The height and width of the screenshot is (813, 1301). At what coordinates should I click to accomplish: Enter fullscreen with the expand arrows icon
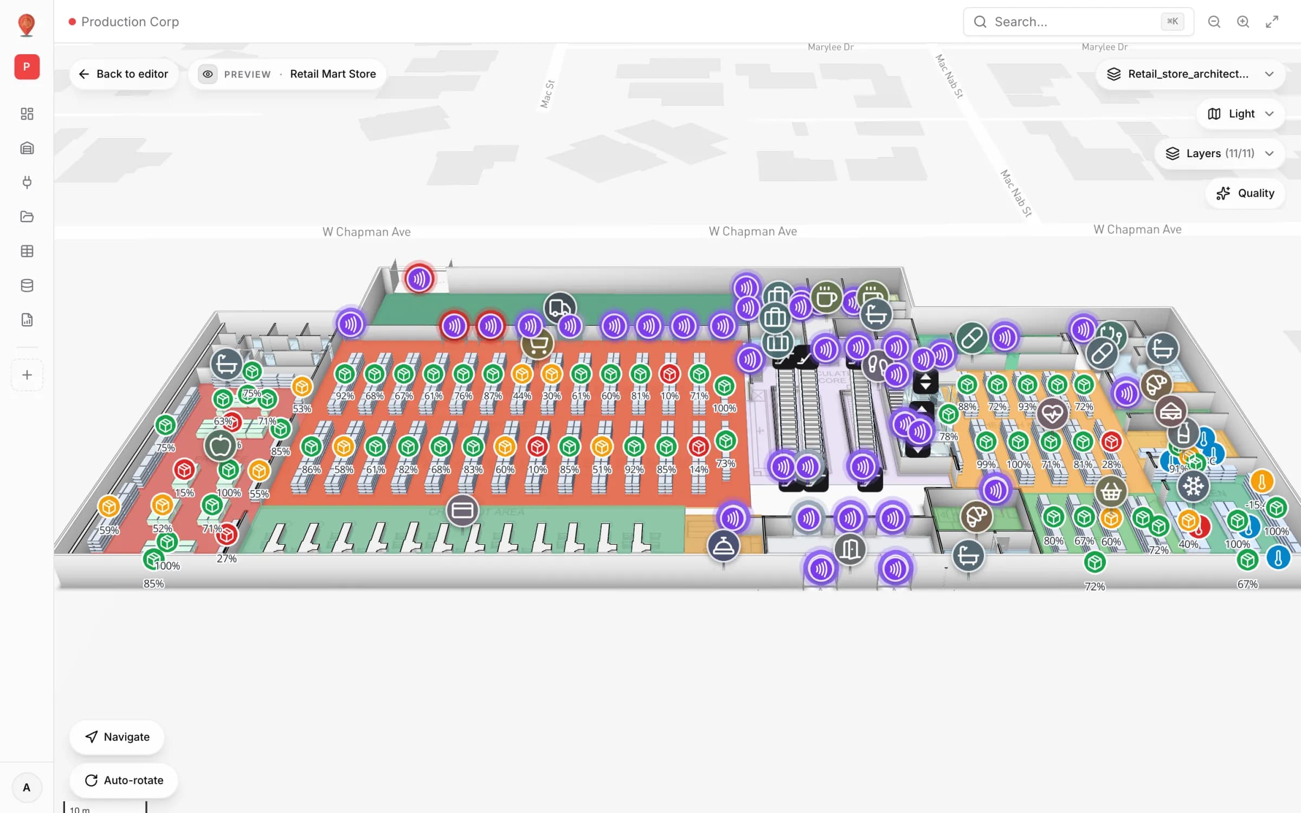(1272, 22)
